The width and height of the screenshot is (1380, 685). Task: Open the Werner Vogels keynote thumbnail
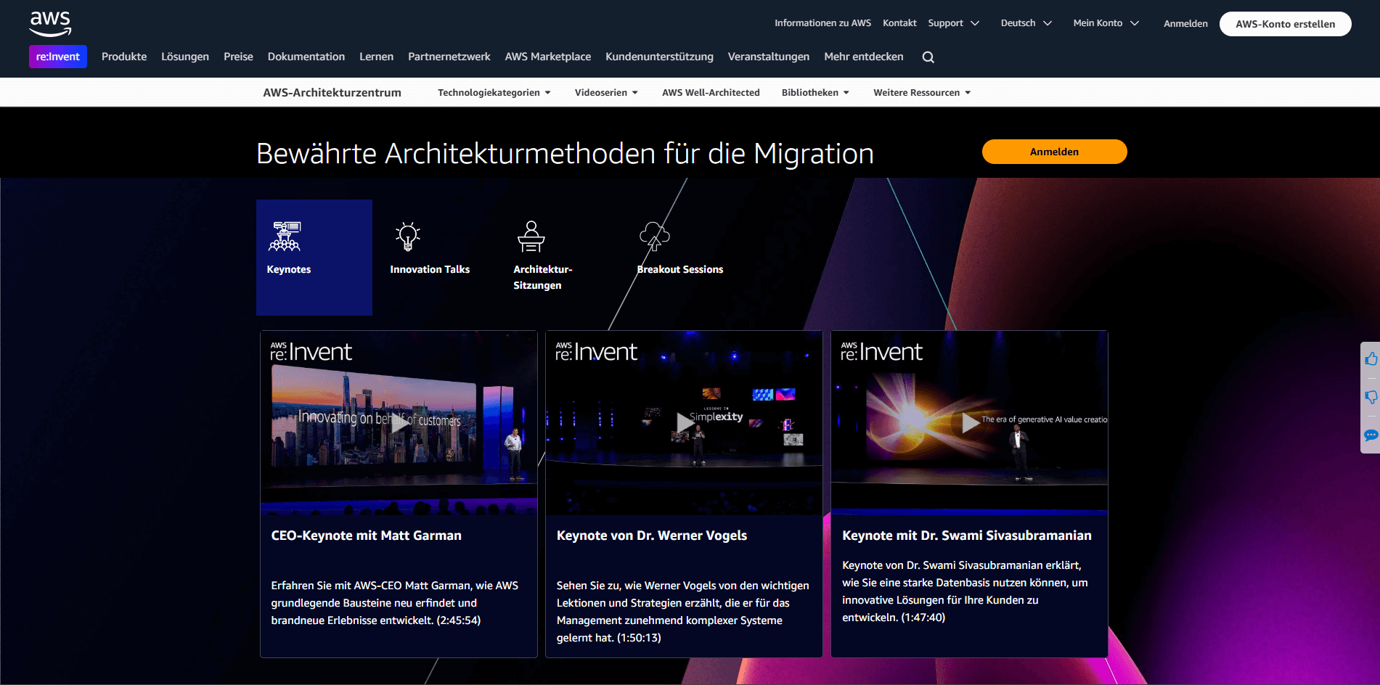click(x=684, y=423)
